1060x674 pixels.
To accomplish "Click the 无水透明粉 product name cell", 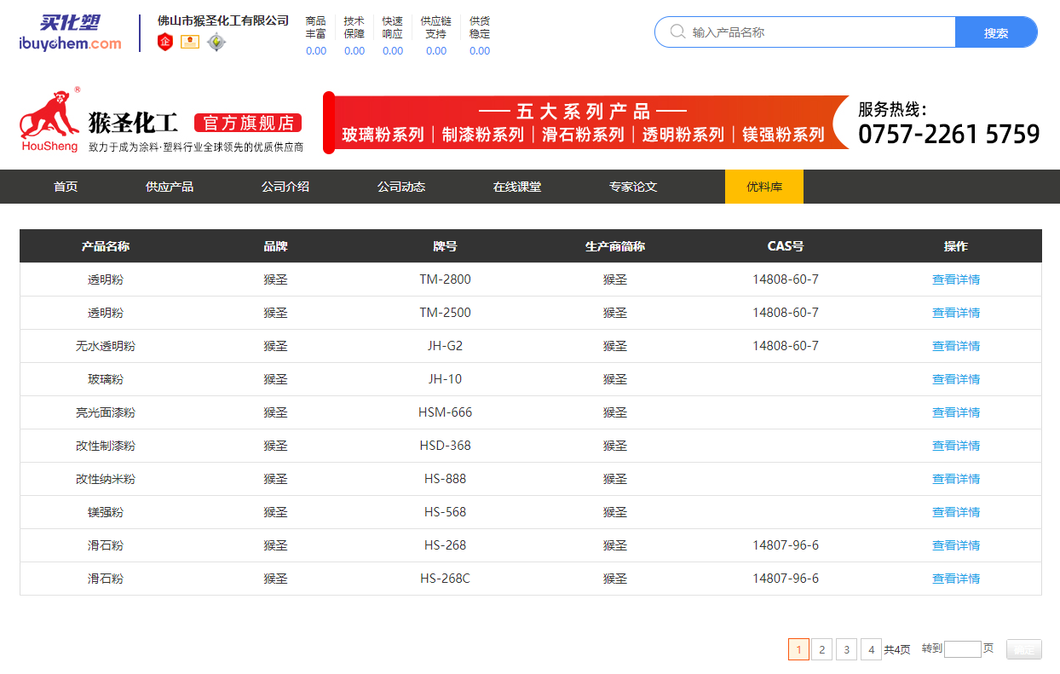I will pos(106,346).
